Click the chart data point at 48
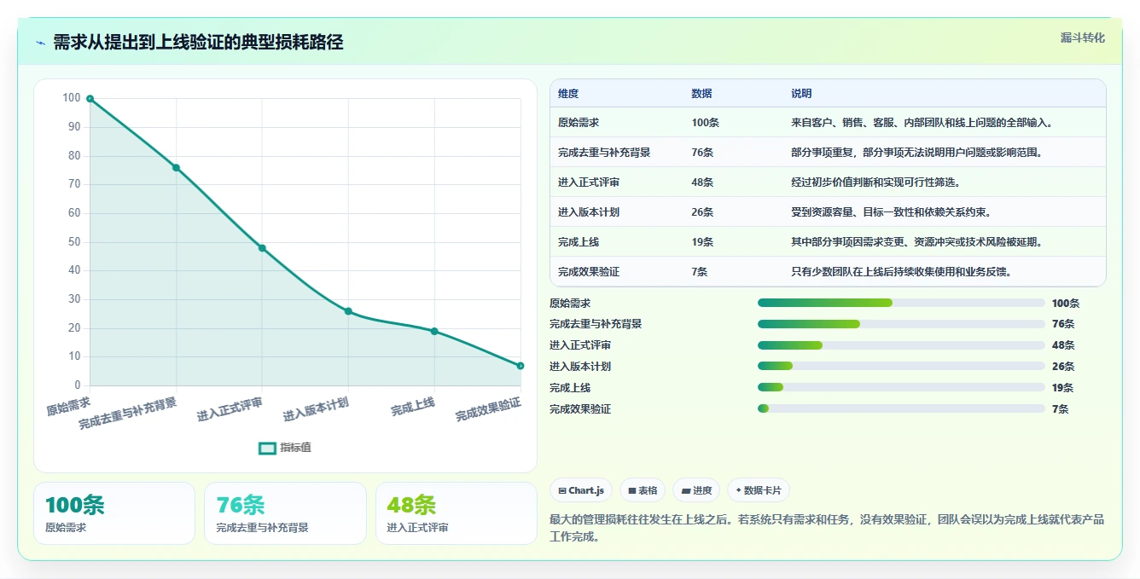1140x579 pixels. pyautogui.click(x=262, y=248)
